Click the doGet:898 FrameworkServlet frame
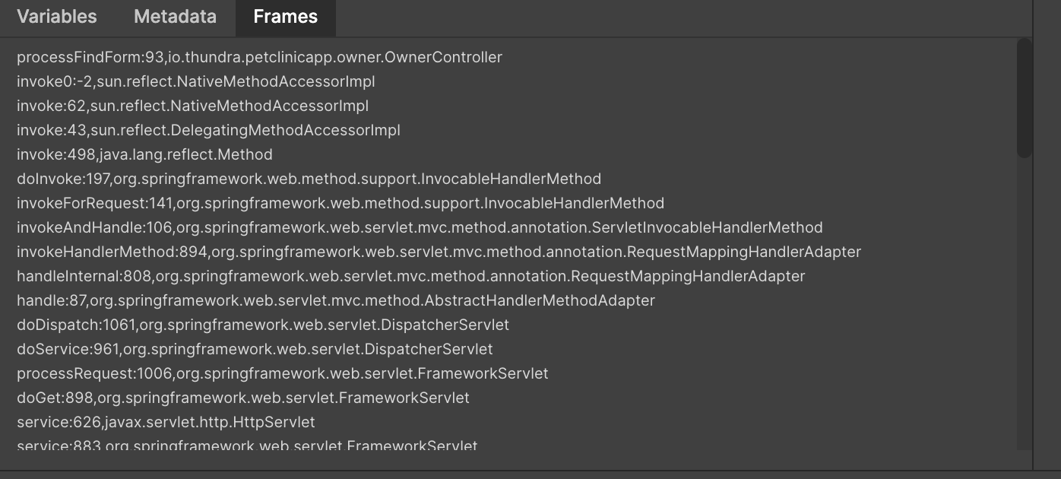The image size is (1061, 479). [x=243, y=398]
